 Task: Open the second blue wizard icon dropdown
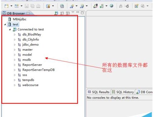(87, 6)
